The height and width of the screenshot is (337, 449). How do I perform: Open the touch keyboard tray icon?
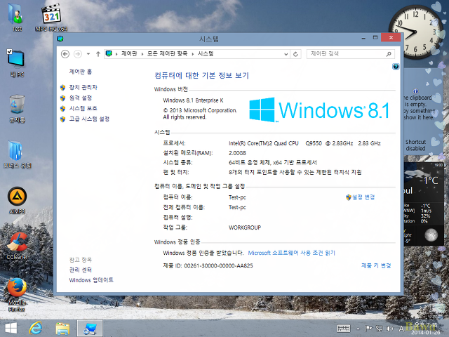pyautogui.click(x=344, y=329)
